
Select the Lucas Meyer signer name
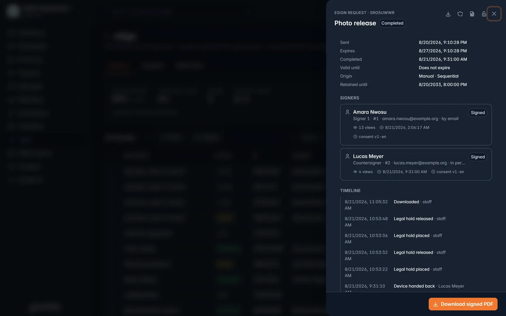(368, 156)
